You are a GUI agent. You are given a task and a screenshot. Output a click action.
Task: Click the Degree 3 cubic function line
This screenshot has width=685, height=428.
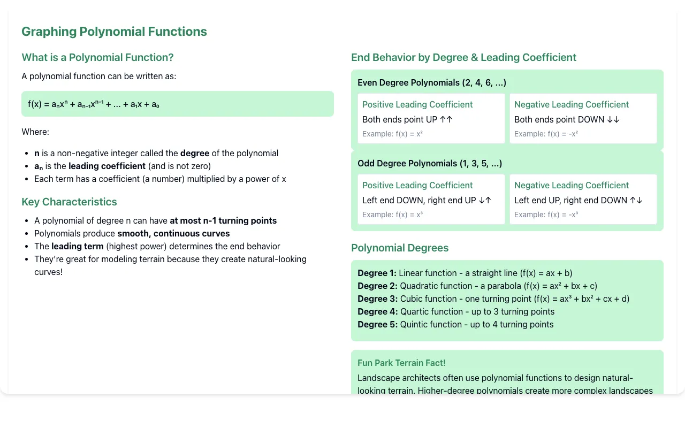(x=493, y=299)
